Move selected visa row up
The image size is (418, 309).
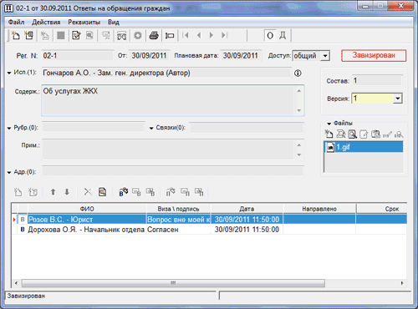point(53,192)
